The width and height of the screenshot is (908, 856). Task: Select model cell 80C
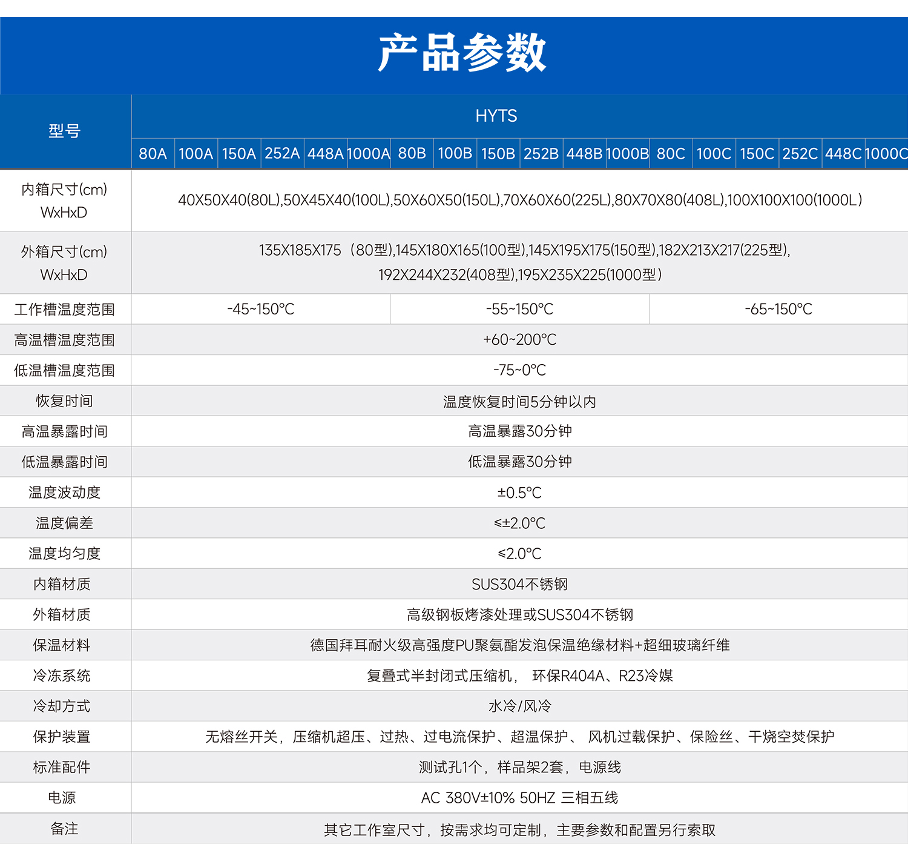pos(671,153)
